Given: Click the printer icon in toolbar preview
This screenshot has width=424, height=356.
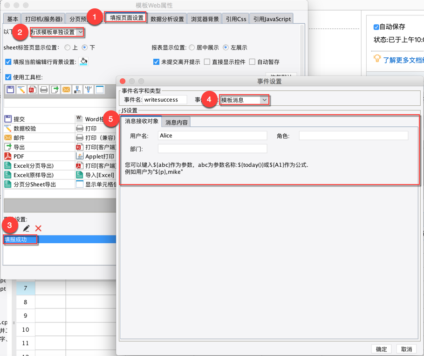Looking at the screenshot, I should tap(44, 89).
